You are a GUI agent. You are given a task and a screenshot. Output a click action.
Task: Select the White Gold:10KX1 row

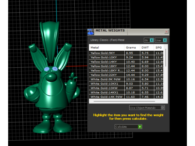(x=126, y=84)
